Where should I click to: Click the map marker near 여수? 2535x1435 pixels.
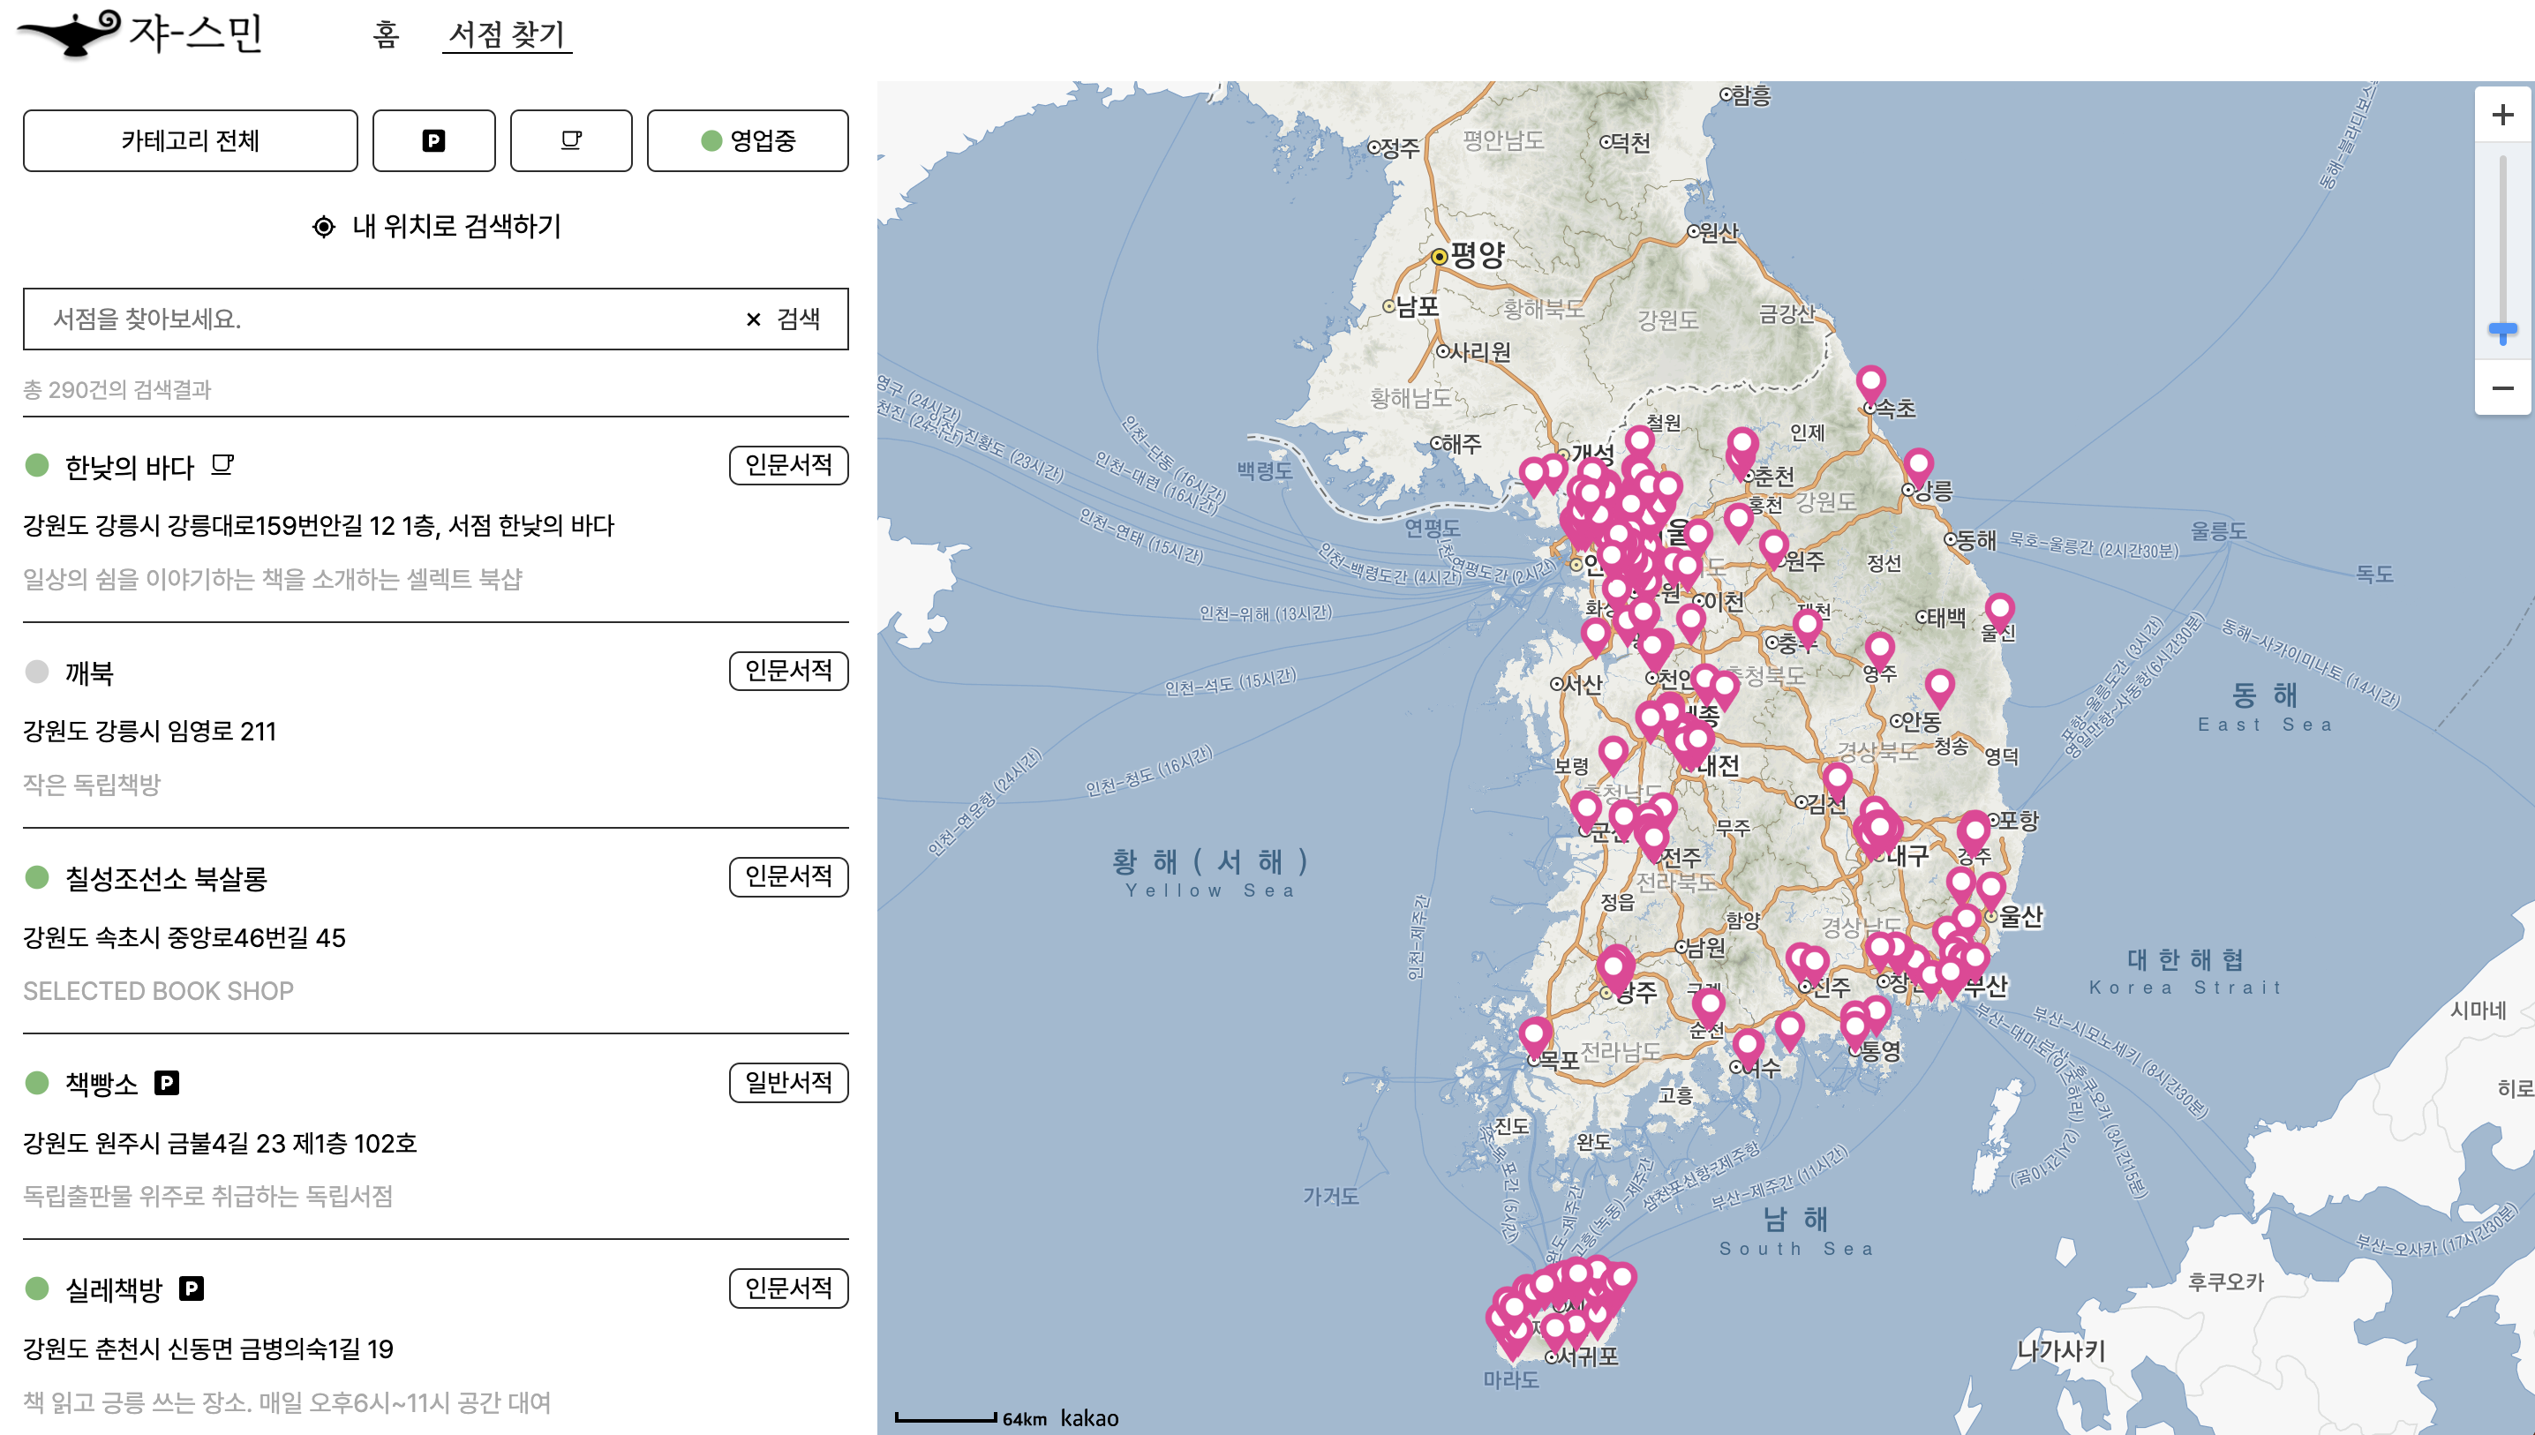(x=1748, y=1048)
